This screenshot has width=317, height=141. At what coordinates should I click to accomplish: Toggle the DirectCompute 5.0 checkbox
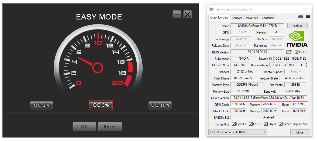pyautogui.click(x=281, y=124)
